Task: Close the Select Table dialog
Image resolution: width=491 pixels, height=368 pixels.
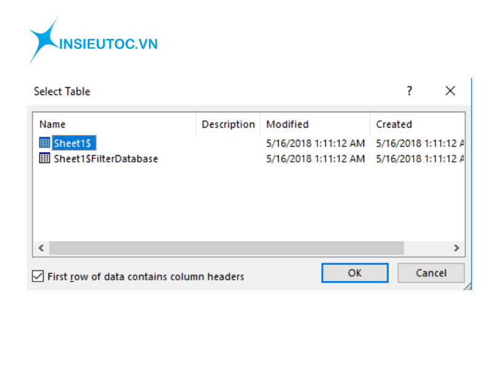Action: click(450, 91)
